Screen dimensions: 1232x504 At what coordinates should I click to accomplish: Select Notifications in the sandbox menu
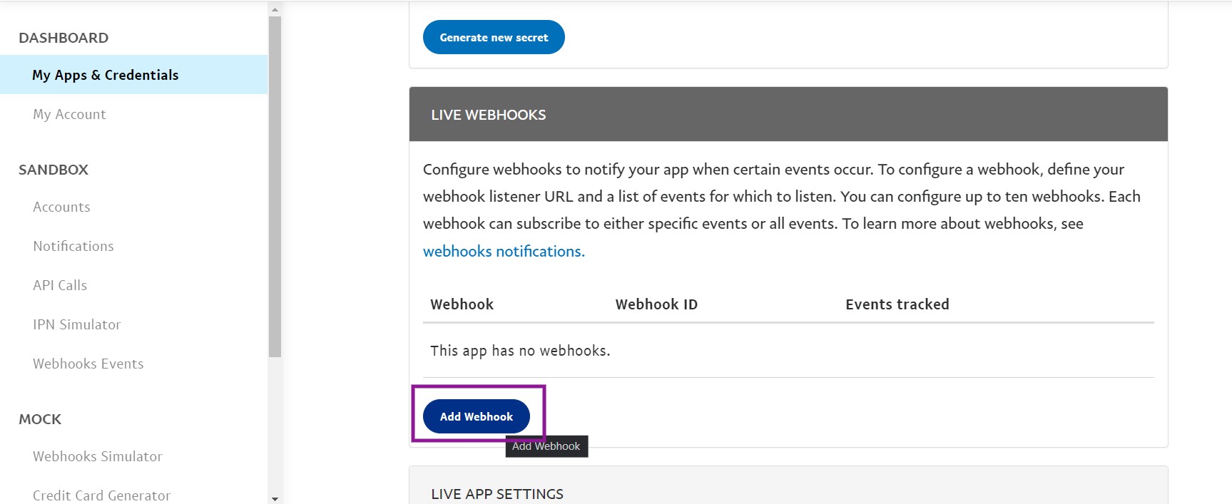(73, 246)
